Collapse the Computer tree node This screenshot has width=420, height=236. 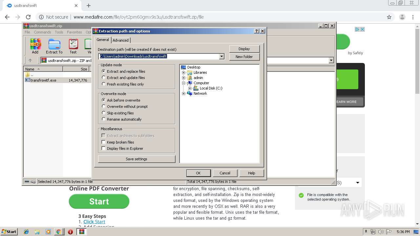coord(184,83)
